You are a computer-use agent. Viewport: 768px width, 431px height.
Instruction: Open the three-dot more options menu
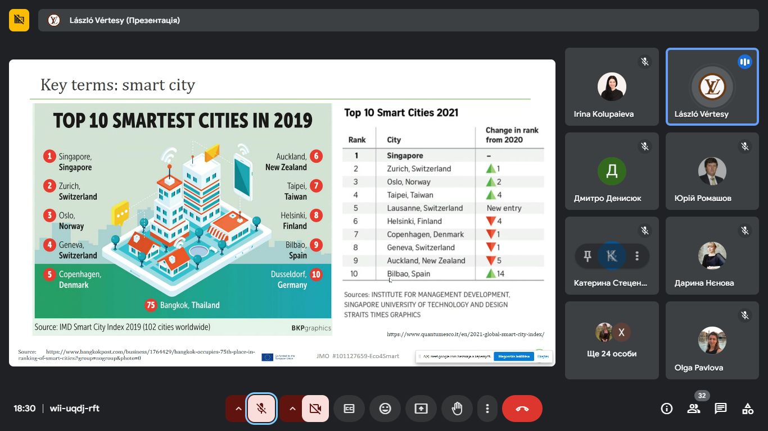(x=487, y=409)
